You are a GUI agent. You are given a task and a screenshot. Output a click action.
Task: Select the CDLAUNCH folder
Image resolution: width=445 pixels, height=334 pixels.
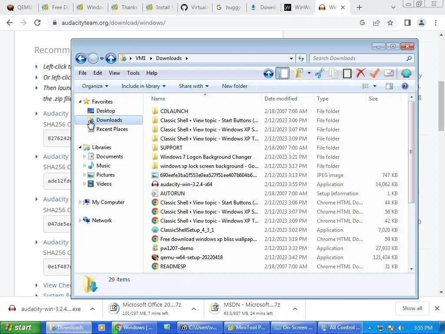coord(174,111)
